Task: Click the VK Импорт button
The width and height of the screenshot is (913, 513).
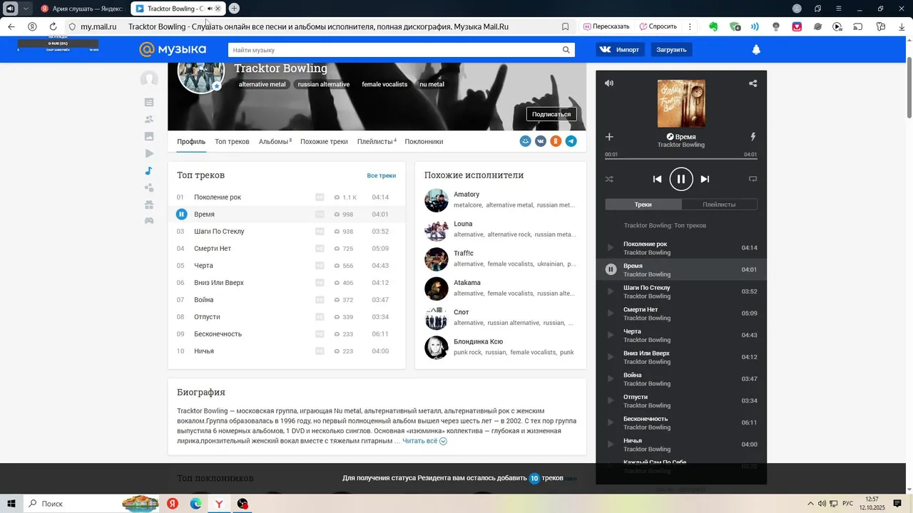Action: click(x=621, y=50)
